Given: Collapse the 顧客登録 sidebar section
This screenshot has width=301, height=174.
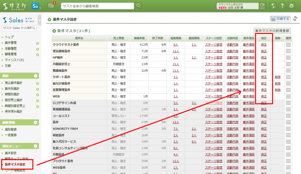Looking at the screenshot, I should coord(36,123).
